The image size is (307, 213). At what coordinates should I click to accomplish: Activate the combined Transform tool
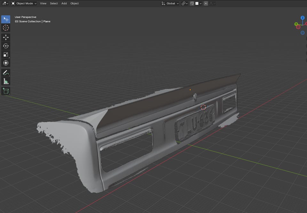click(x=6, y=63)
